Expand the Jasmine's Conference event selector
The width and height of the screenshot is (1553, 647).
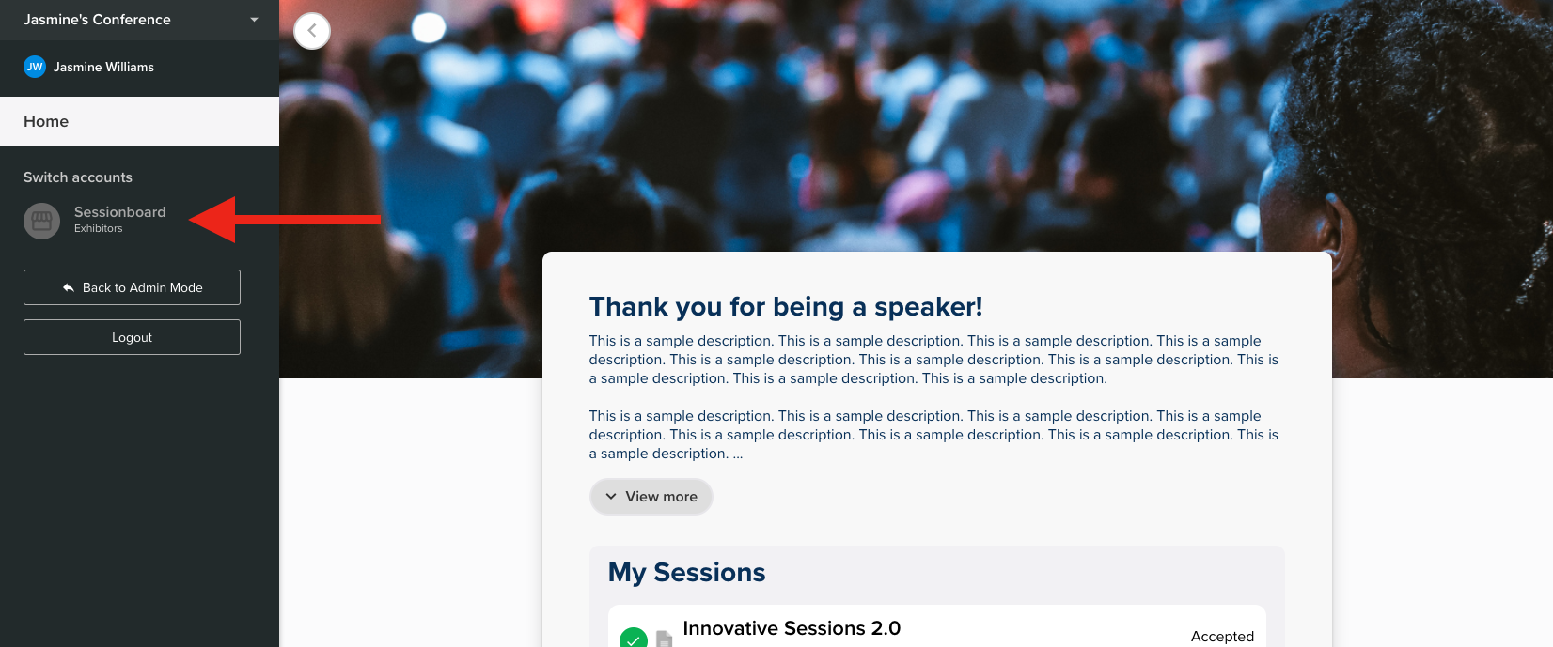[139, 20]
